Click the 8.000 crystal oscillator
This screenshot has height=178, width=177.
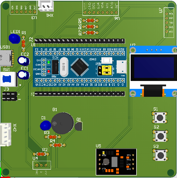pos(64,67)
